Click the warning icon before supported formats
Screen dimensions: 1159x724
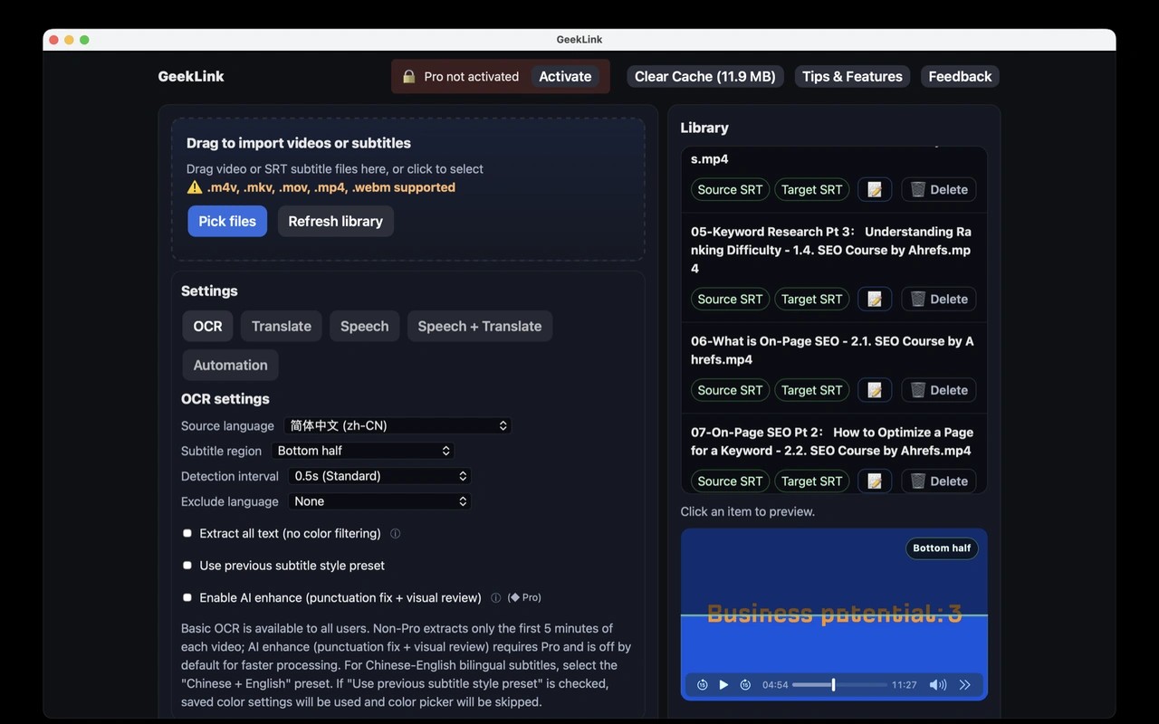tap(195, 187)
